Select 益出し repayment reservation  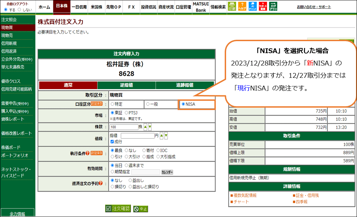point(130,180)
